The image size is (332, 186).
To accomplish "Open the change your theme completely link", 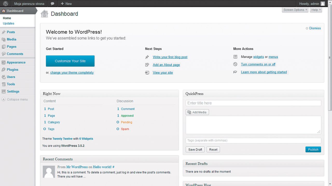I will (x=72, y=73).
